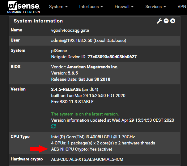Click the Hardware crypto row label
Image resolution: width=187 pixels, height=166 pixels.
click(27, 159)
